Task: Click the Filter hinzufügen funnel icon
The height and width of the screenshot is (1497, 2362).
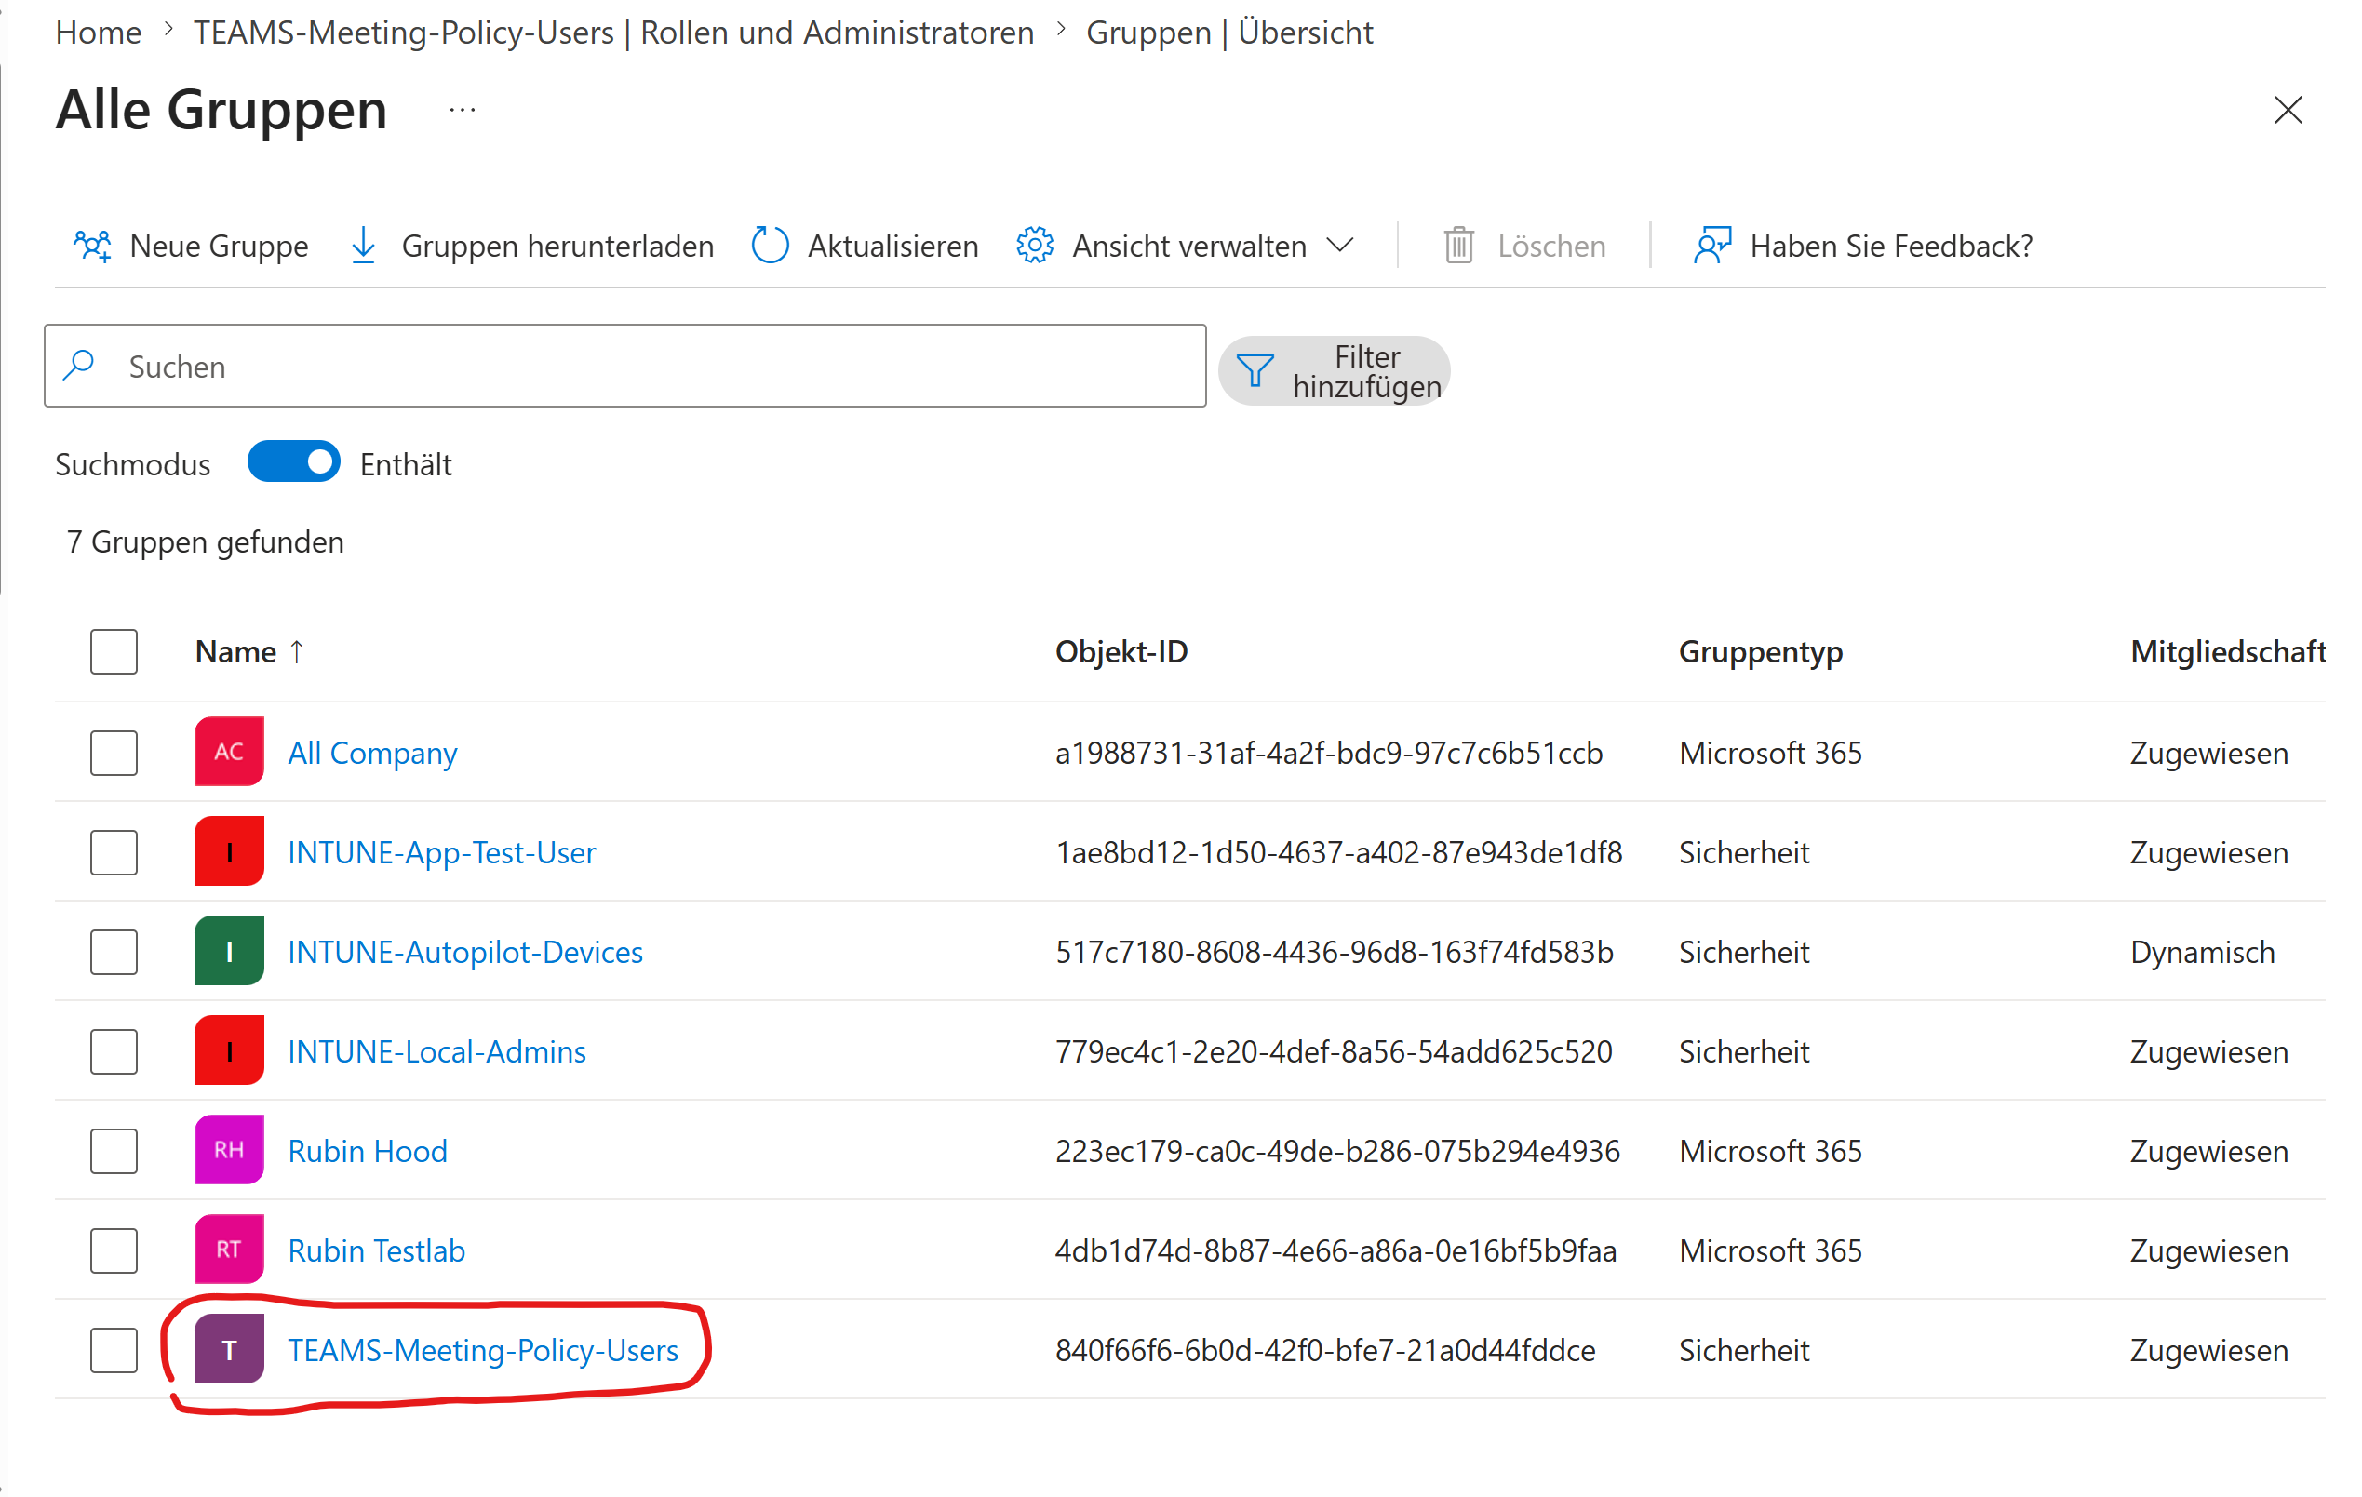Action: tap(1255, 369)
